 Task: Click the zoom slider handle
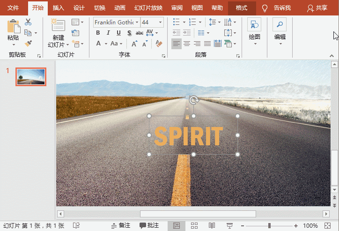(x=270, y=225)
